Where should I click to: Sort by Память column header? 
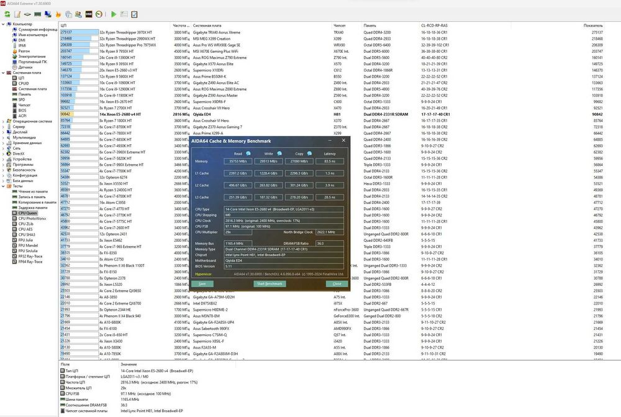(391, 25)
